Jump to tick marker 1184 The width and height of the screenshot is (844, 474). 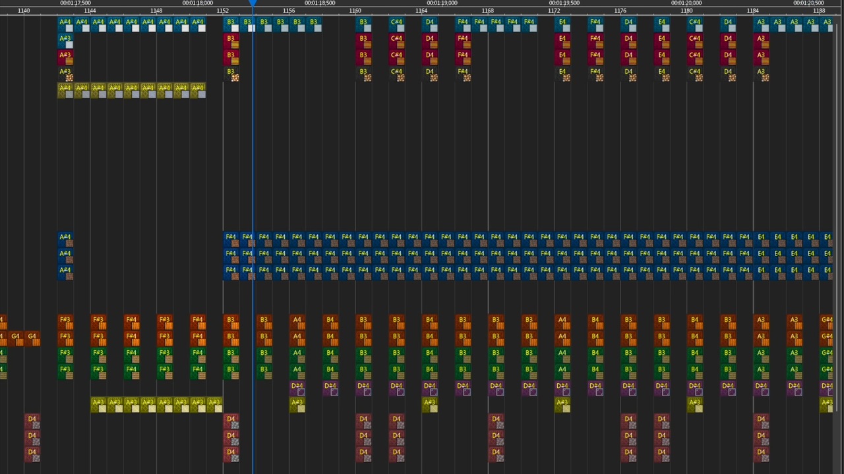[x=752, y=11]
